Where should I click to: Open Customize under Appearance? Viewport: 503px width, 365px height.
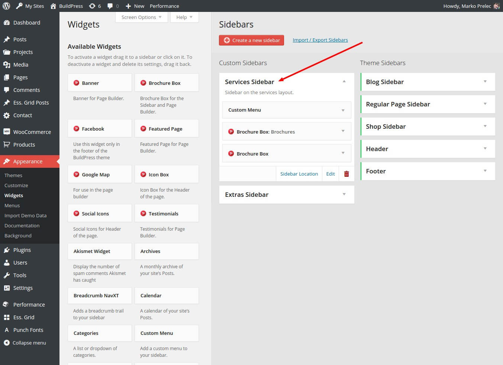point(16,185)
